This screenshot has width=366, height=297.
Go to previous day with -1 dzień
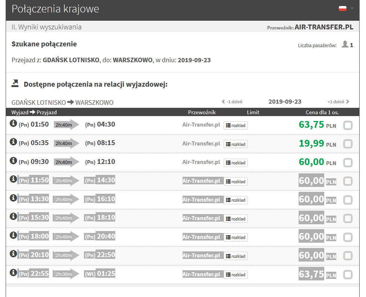pyautogui.click(x=232, y=102)
